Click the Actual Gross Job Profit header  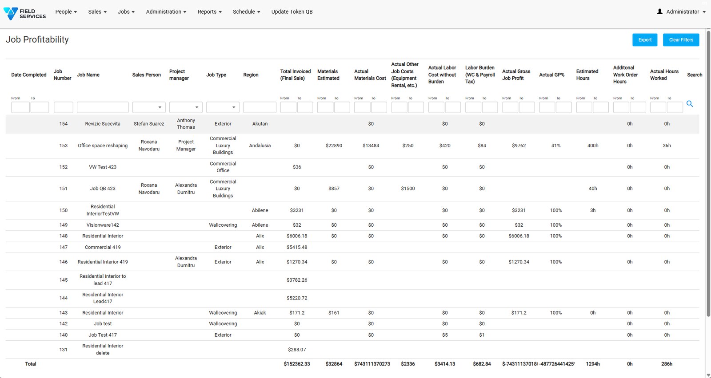click(516, 75)
